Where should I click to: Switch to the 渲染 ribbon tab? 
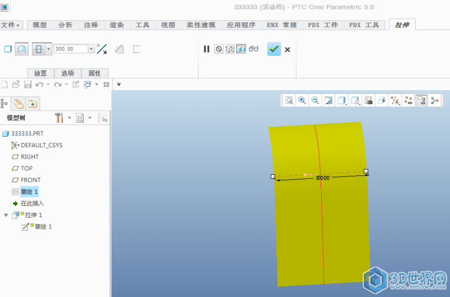tap(117, 25)
